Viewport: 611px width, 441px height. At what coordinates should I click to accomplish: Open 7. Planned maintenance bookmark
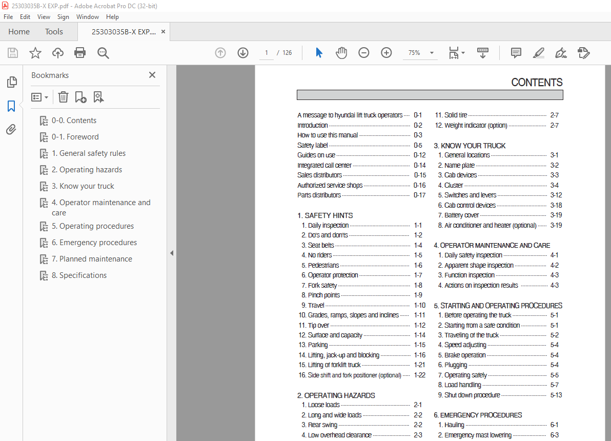[x=92, y=259]
